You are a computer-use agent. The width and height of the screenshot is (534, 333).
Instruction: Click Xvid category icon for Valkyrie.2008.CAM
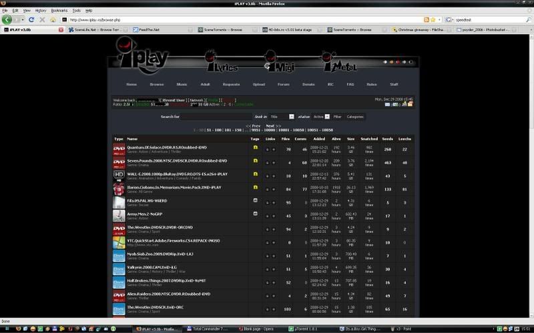click(x=119, y=269)
